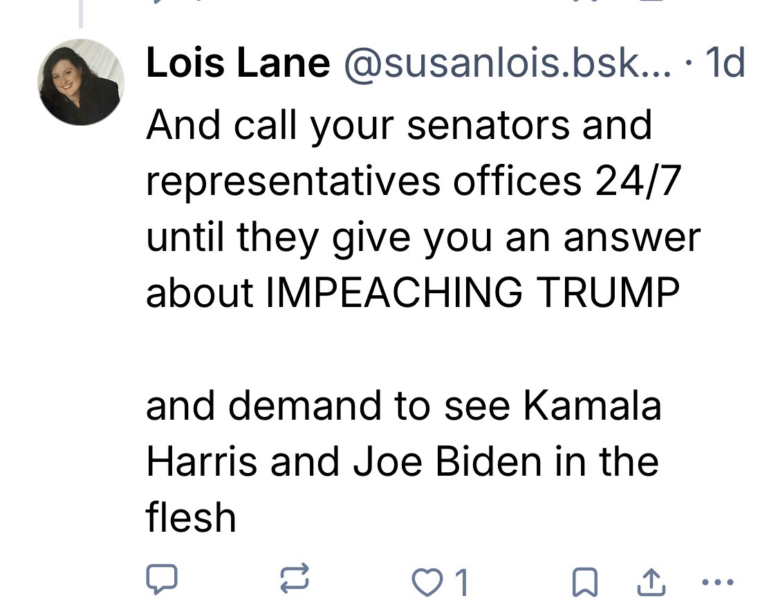Click the word flesh in the post
Image resolution: width=778 pixels, height=614 pixels.
(x=191, y=517)
